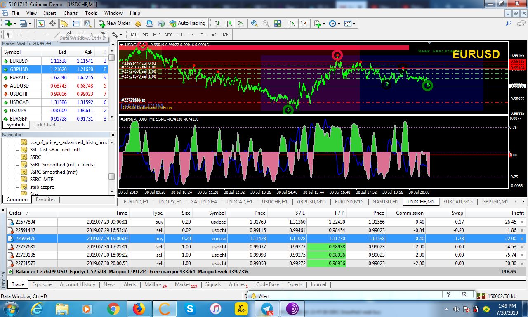Click the tile windows icon

point(278,24)
